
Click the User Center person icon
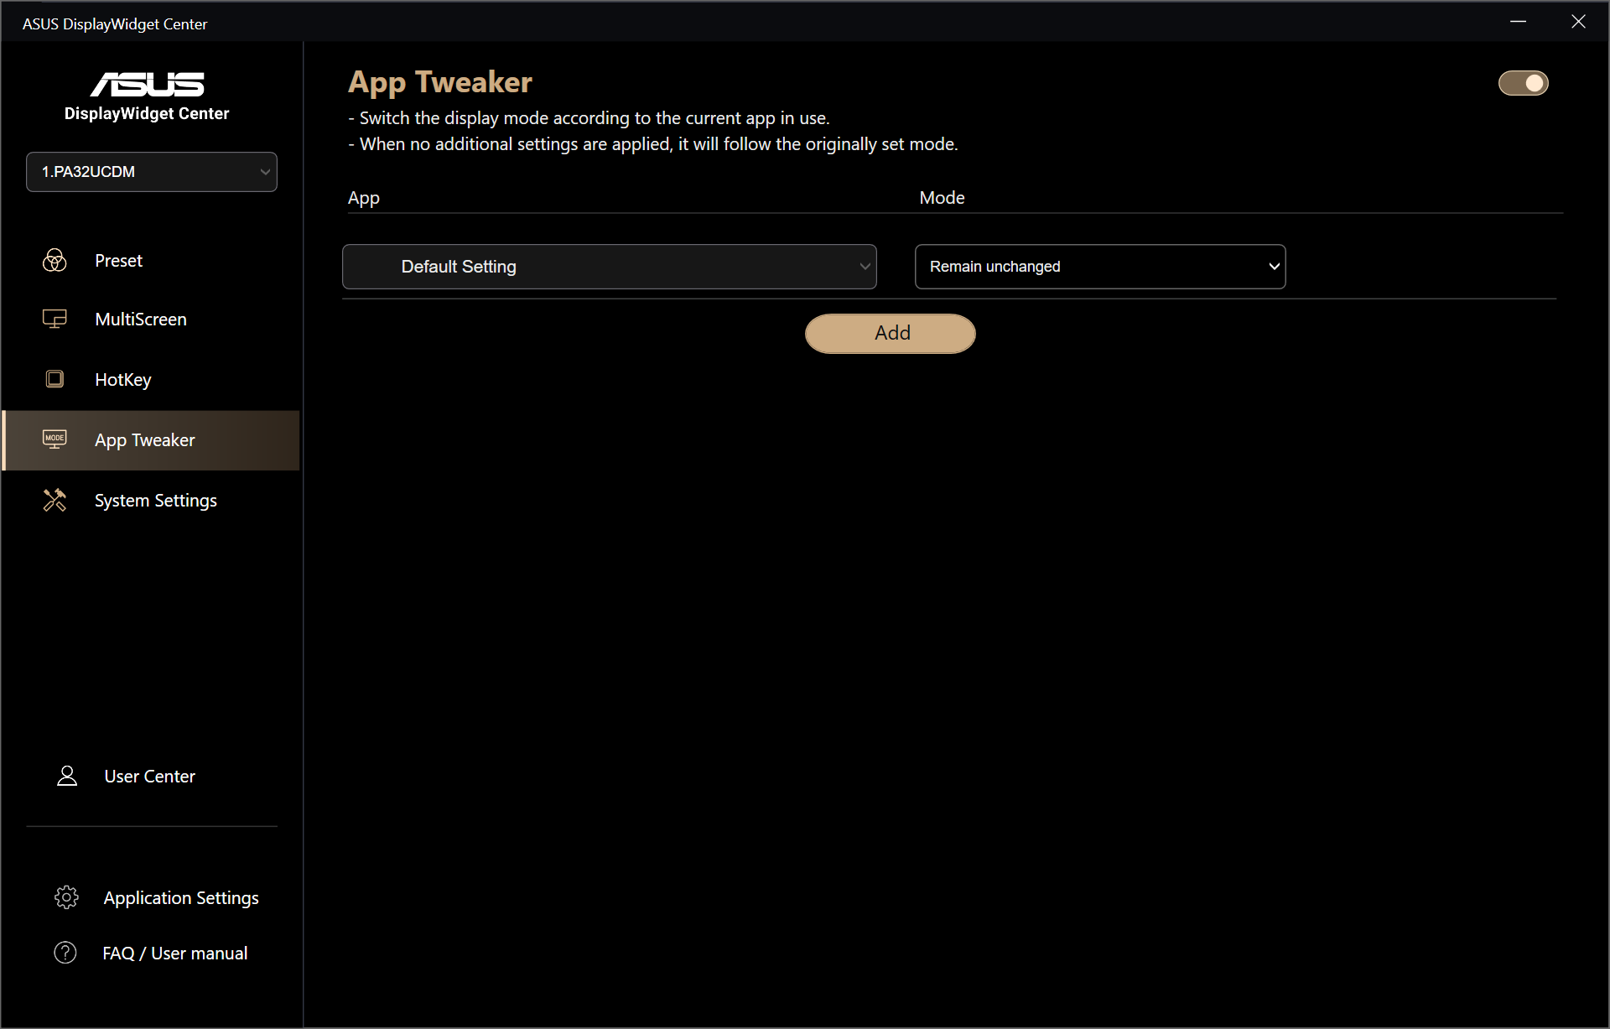(x=67, y=776)
